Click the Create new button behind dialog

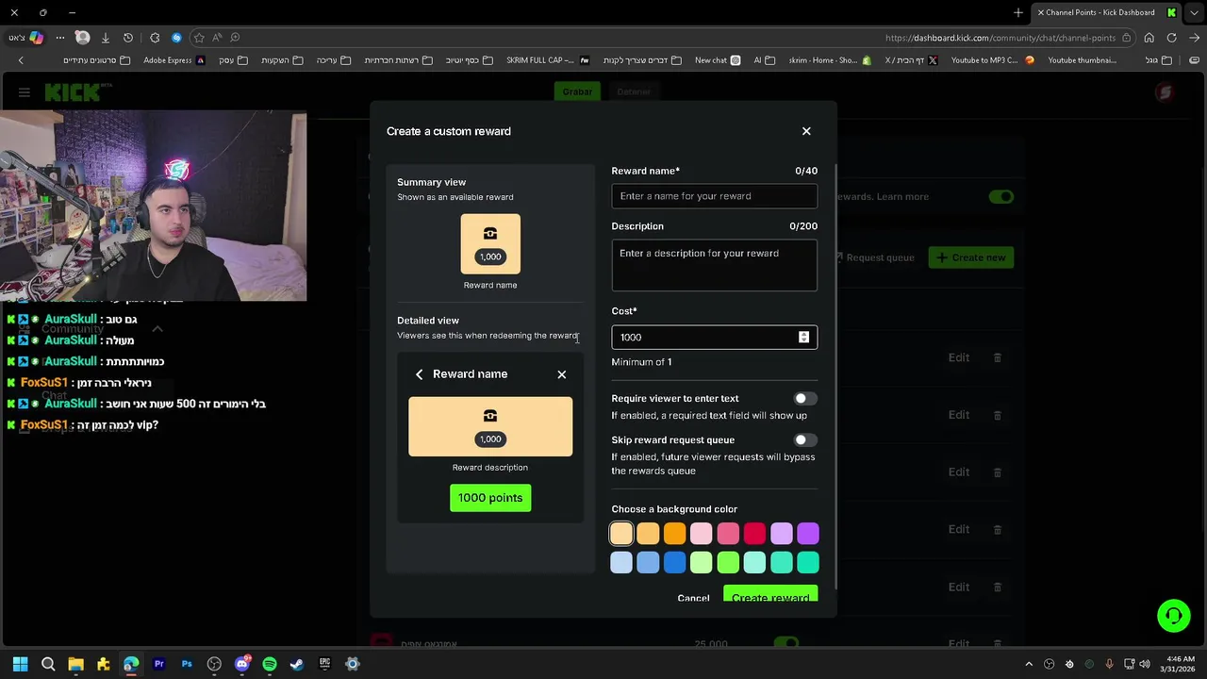(971, 257)
